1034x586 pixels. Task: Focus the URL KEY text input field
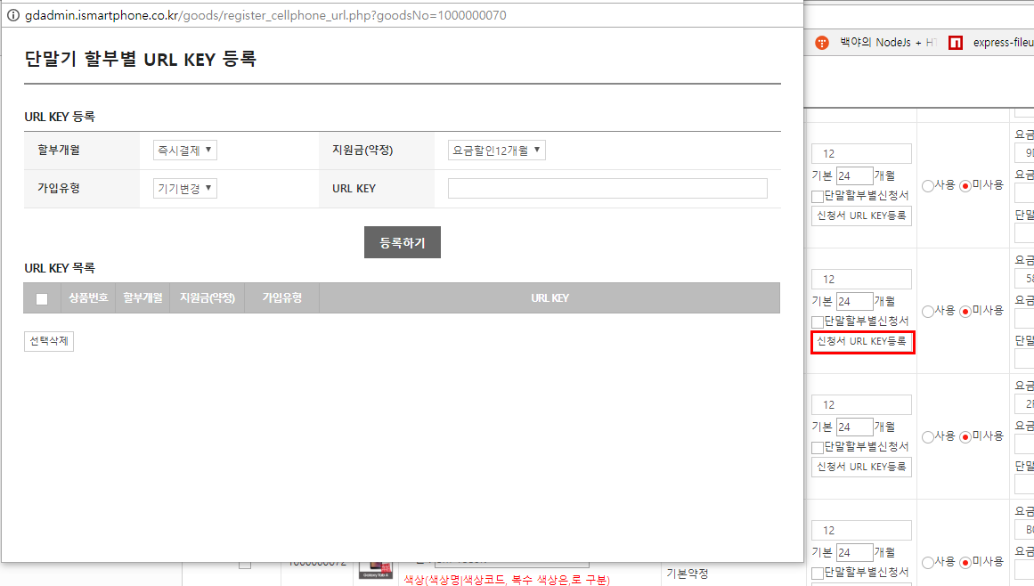click(607, 188)
